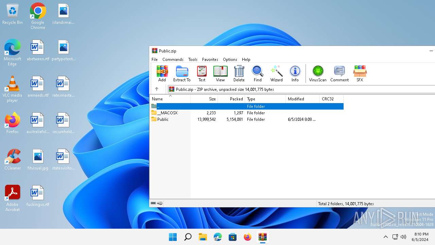The image size is (435, 245).
Task: Click the Add toolbar icon in WinRAR
Action: tap(162, 73)
